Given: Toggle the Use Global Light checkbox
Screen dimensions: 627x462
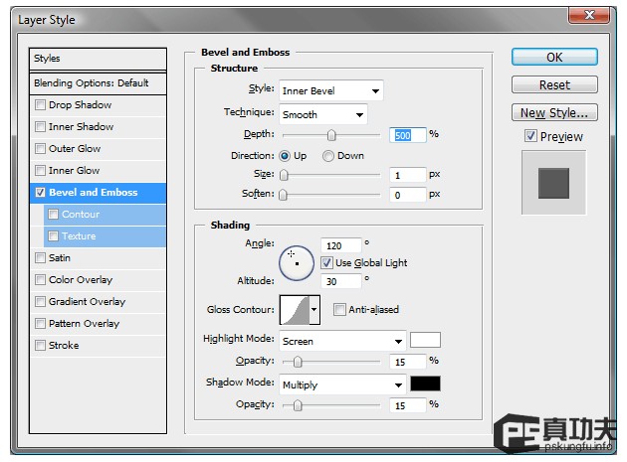Looking at the screenshot, I should coord(326,262).
